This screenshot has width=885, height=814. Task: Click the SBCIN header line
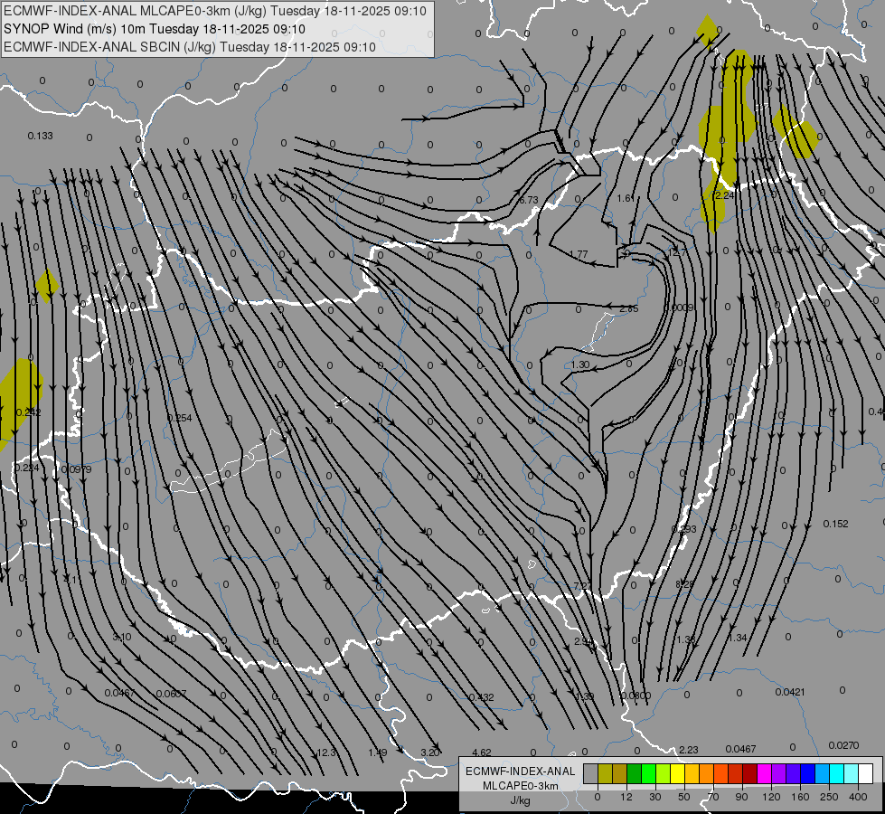(190, 47)
